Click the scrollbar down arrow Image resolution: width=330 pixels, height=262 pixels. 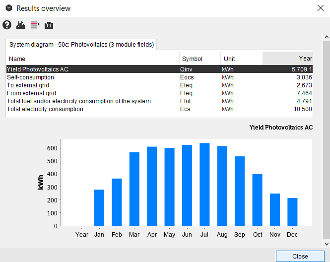[x=326, y=244]
